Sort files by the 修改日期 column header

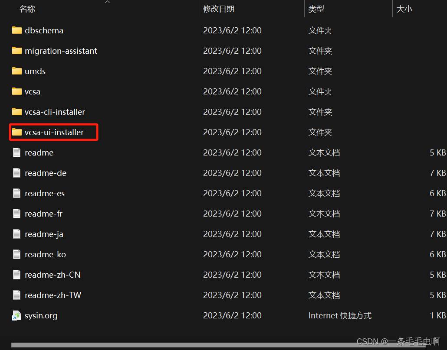click(219, 9)
